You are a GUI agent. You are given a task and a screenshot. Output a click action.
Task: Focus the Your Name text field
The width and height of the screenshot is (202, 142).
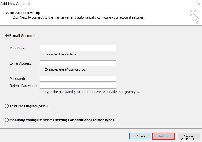pos(78,48)
